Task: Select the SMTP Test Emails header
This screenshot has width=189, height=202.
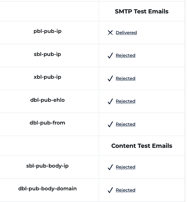Action: (142, 11)
